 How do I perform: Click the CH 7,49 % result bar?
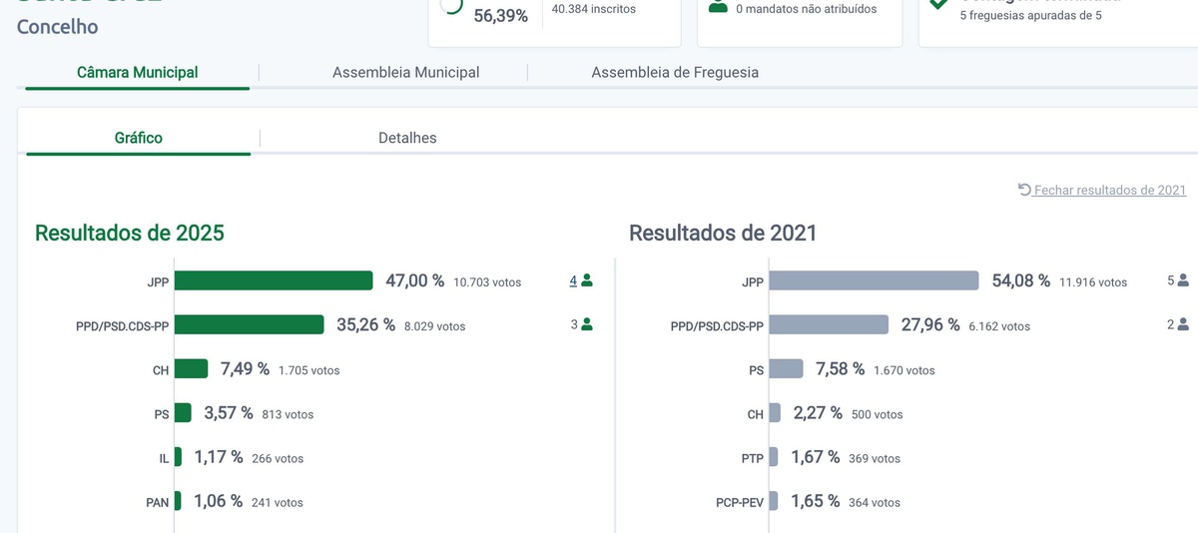pos(191,368)
